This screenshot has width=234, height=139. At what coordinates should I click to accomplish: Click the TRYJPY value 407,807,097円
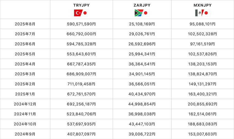tap(81, 134)
